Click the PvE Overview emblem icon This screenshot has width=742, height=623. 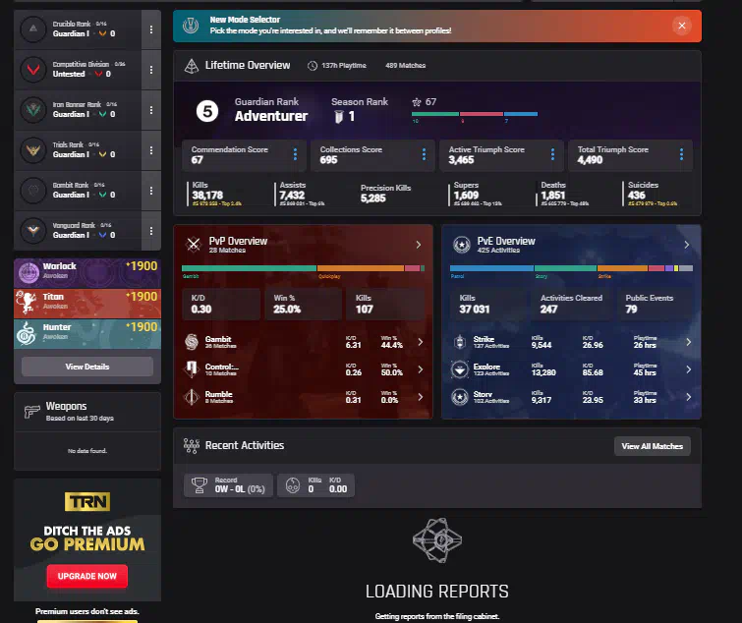click(461, 245)
